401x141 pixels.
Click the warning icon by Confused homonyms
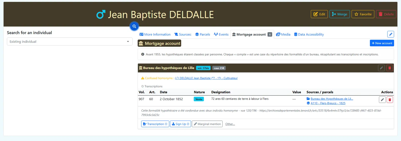pos(143,78)
